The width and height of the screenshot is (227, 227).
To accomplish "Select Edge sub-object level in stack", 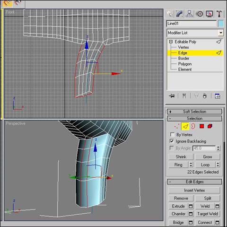I will coord(195,53).
